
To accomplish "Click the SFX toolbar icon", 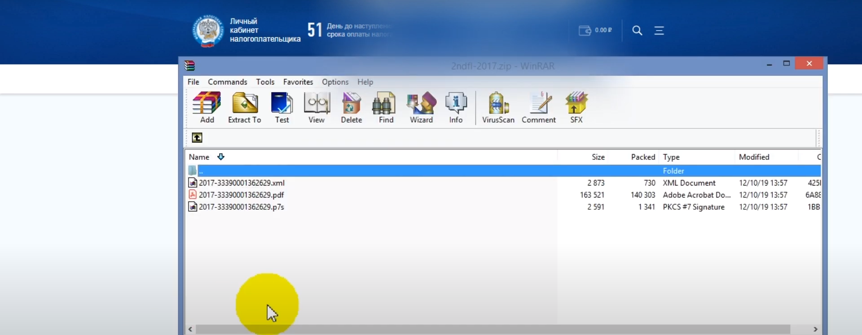I will 576,107.
